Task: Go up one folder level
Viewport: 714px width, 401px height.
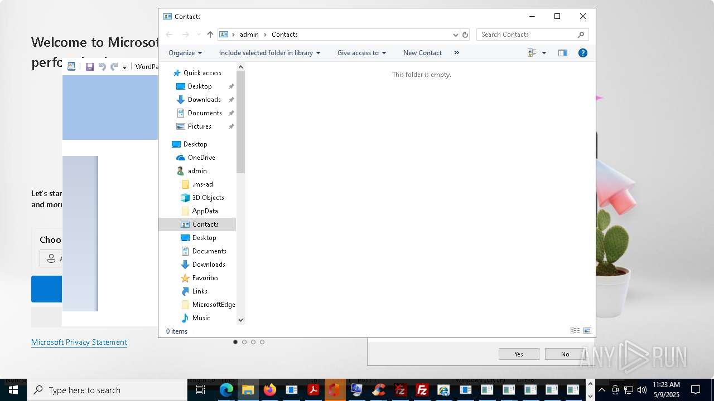Action: 210,35
